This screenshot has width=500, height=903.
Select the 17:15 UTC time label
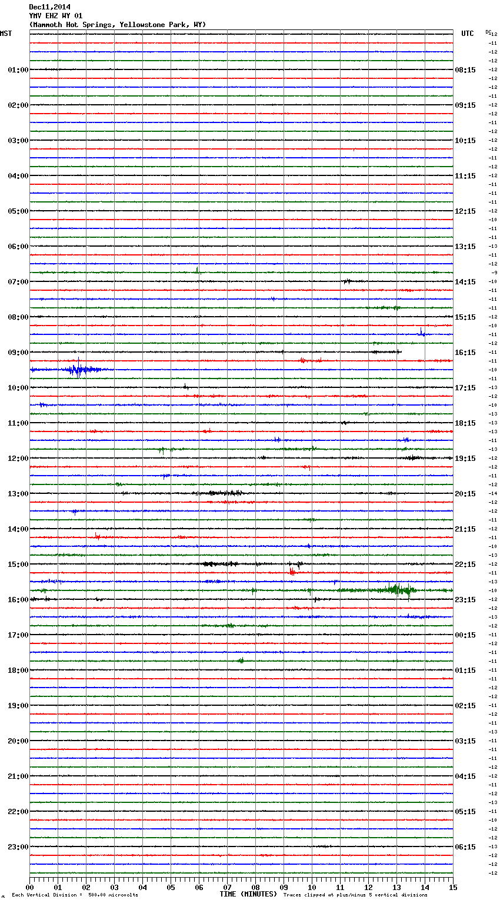point(465,388)
